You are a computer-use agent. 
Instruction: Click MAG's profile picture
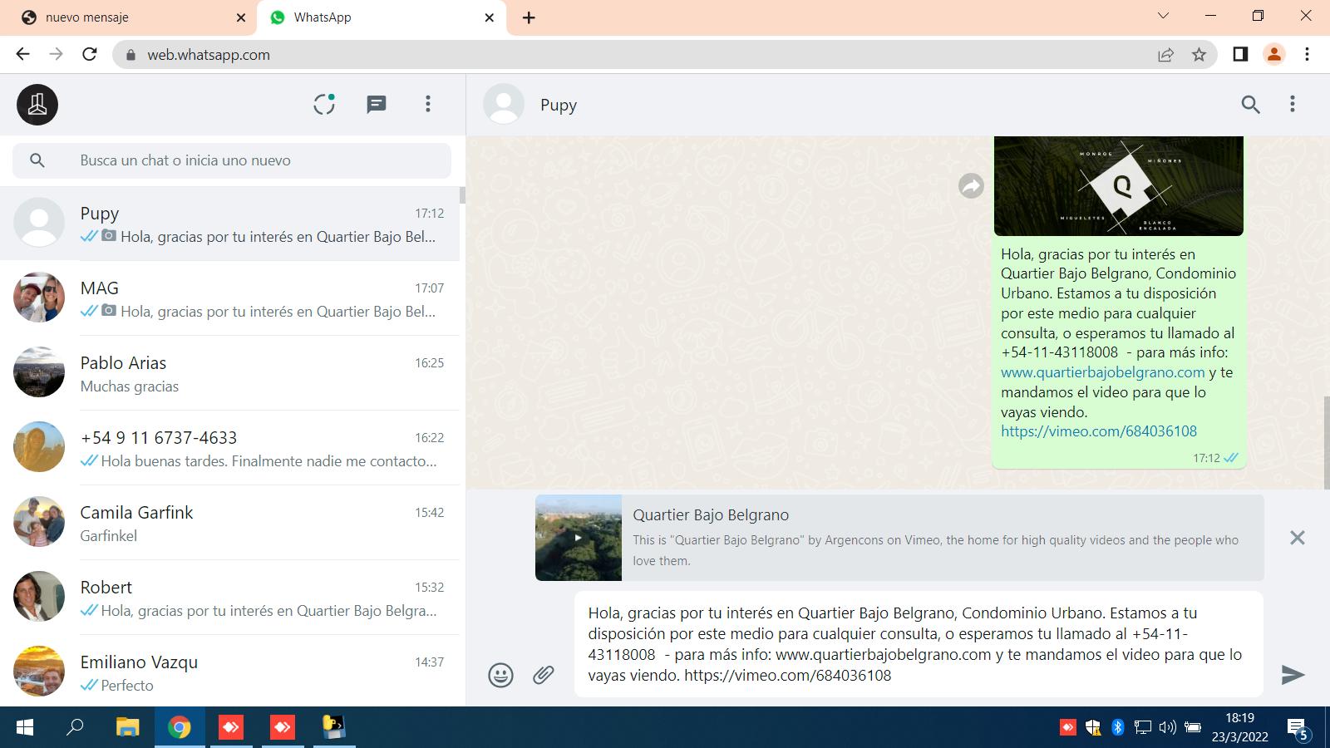pos(39,298)
